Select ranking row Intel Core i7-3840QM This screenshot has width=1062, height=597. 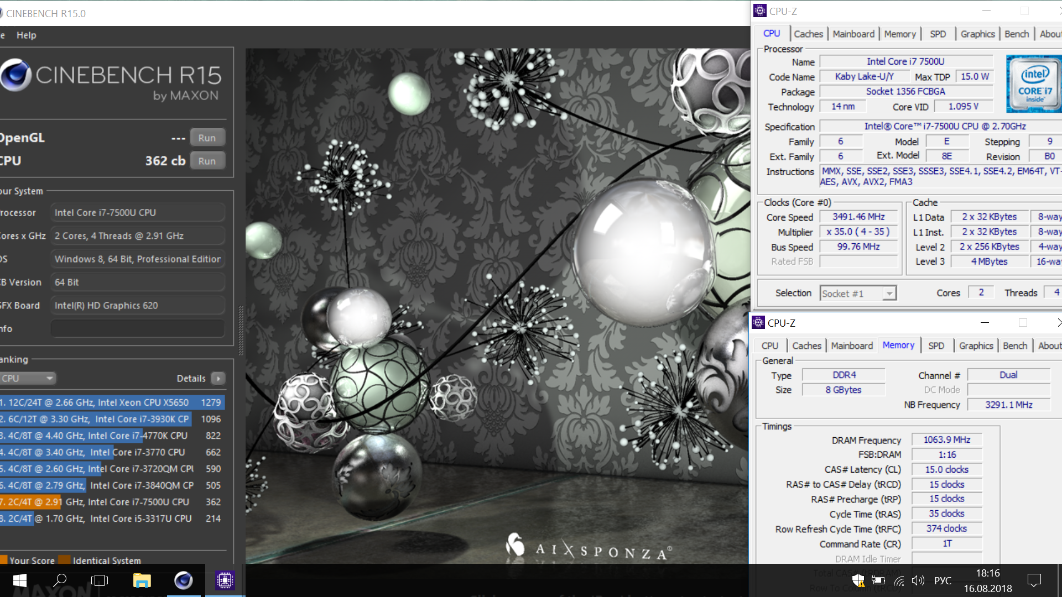point(112,485)
